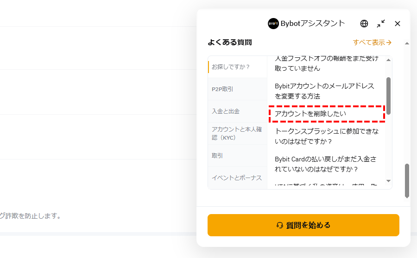Click the FAQ list scroll-down arrow

389,181
